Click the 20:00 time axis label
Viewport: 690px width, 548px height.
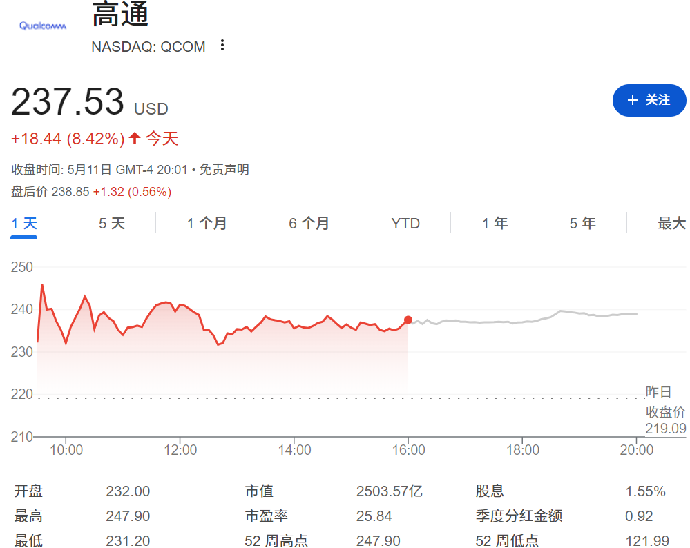pos(636,450)
